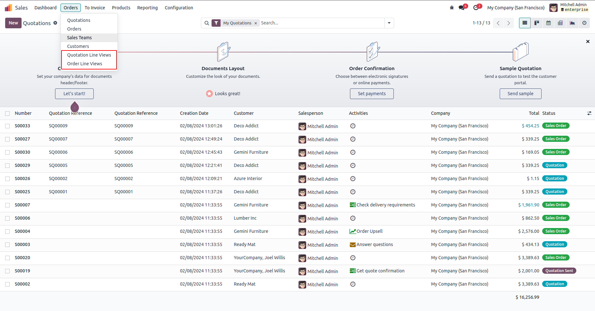Open the Dashboard menu link
The height and width of the screenshot is (311, 595).
[45, 8]
